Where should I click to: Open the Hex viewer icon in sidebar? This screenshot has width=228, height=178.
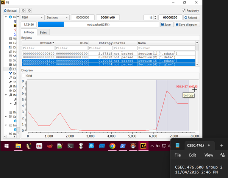[11, 43]
